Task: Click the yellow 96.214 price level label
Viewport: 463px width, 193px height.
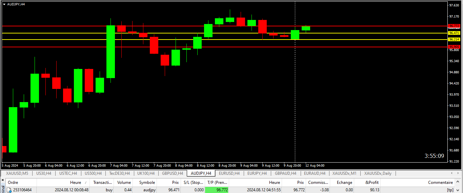Action: click(454, 40)
